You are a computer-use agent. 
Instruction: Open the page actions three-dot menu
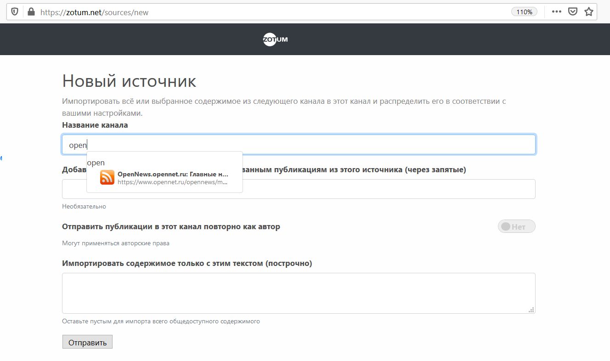[x=556, y=12]
